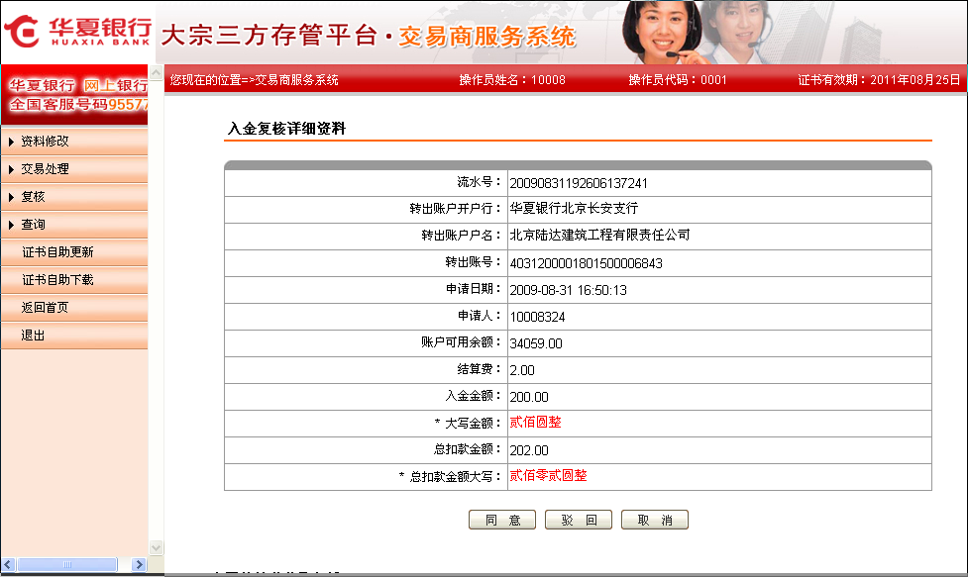968x577 pixels.
Task: Open the 交易处理 sidebar menu
Action: tap(45, 169)
